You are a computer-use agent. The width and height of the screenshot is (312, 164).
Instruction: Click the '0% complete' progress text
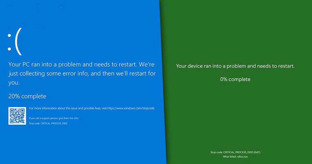[235, 79]
